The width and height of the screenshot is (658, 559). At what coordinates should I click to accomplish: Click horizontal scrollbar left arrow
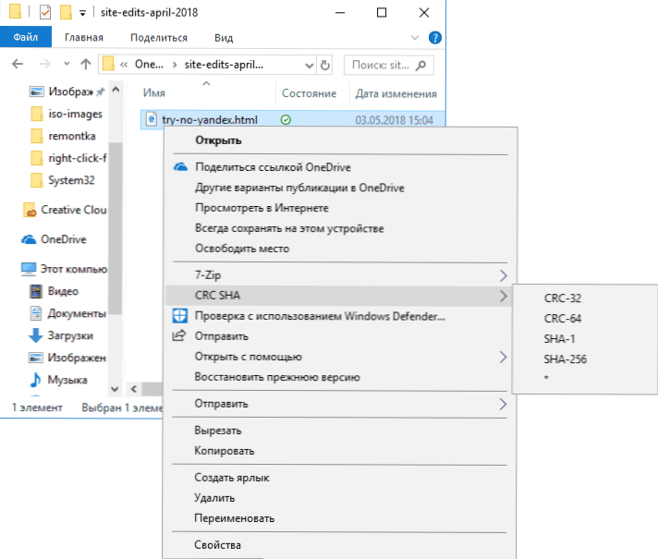[134, 389]
